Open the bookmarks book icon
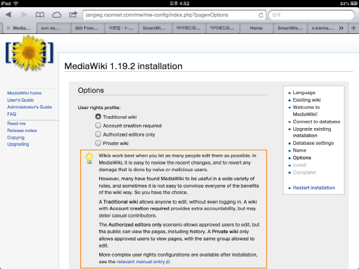This screenshot has width=359, height=269. click(x=40, y=15)
